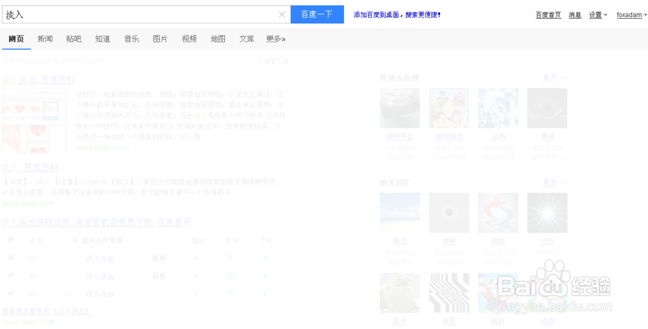
Task: Uncheck the checkbox for song 02
Action: pyautogui.click(x=11, y=275)
